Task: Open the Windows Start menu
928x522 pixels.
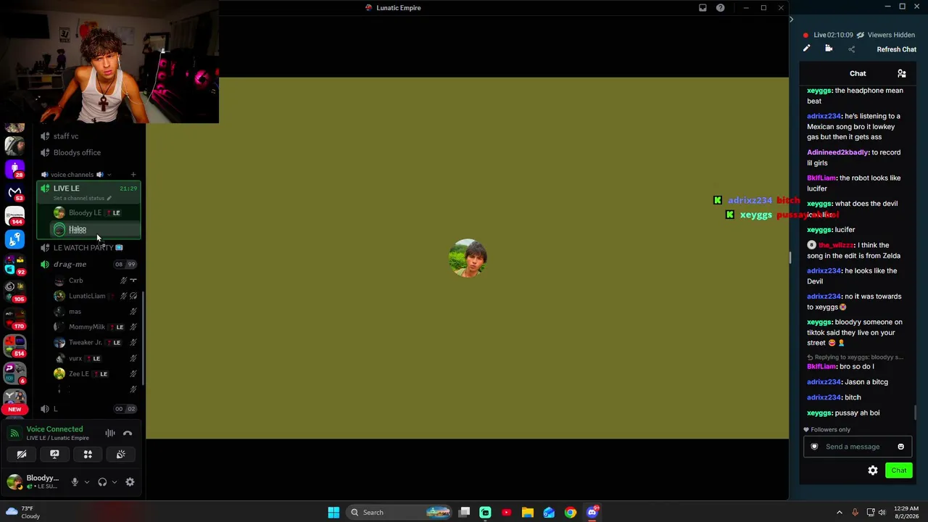Action: (x=333, y=513)
